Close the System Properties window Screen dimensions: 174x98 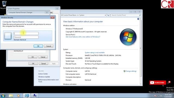(57, 8)
